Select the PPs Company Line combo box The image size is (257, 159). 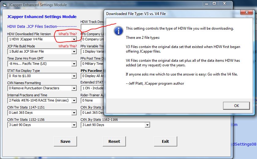[92, 39]
